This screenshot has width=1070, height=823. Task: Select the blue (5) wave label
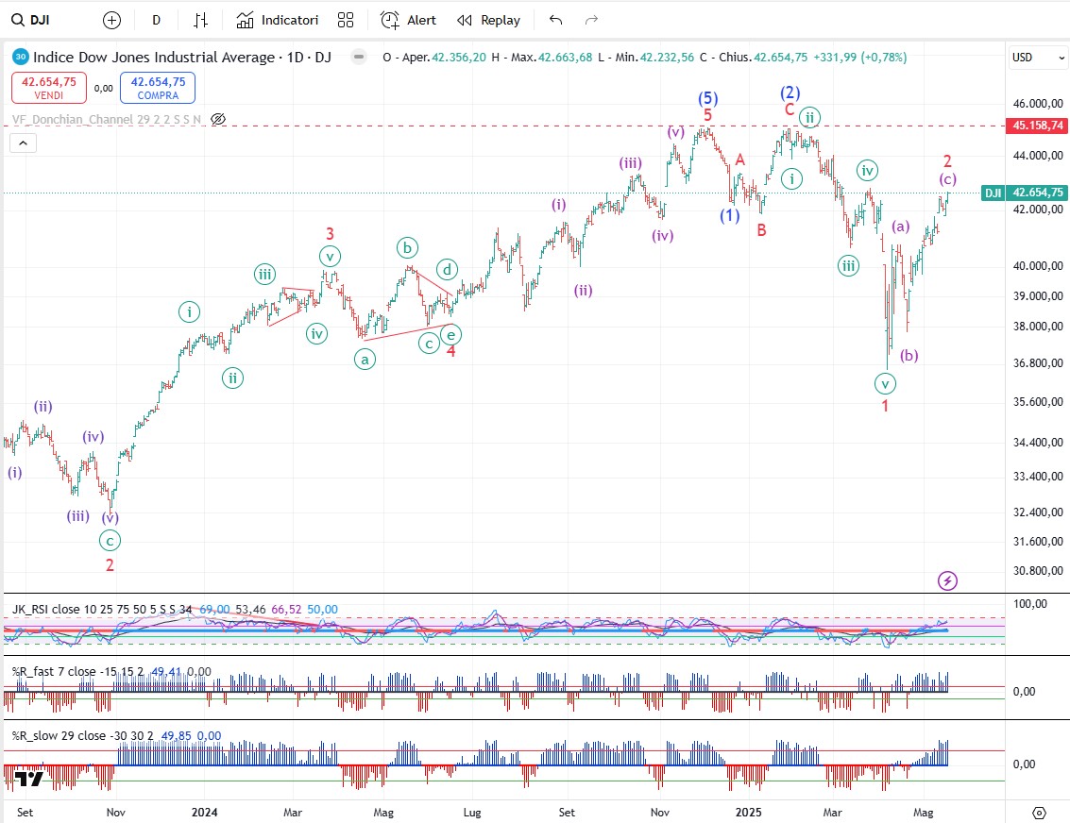pyautogui.click(x=707, y=98)
